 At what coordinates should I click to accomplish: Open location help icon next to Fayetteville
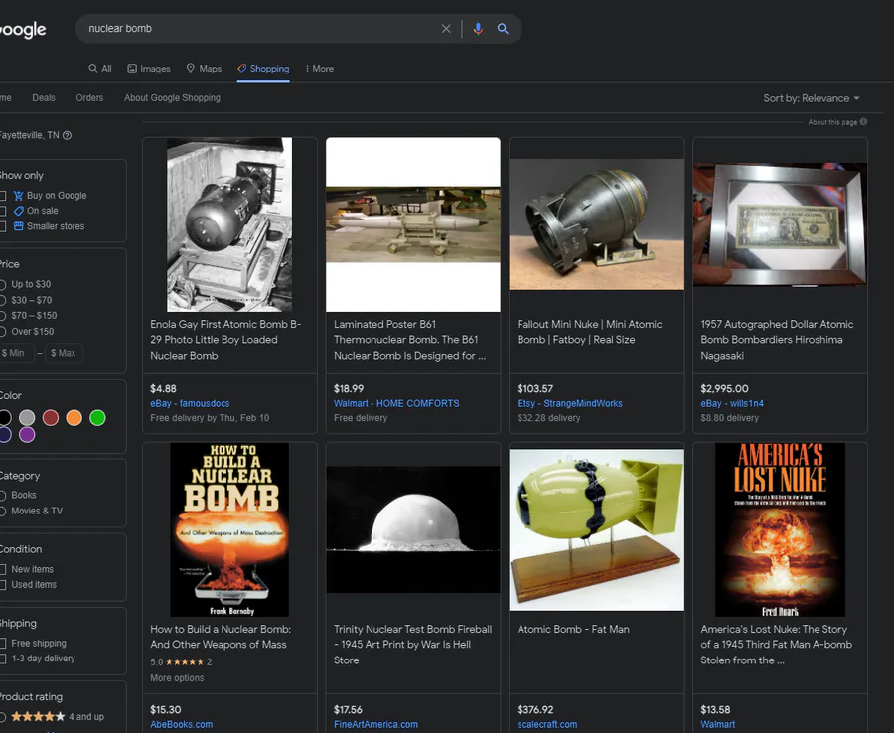click(67, 136)
